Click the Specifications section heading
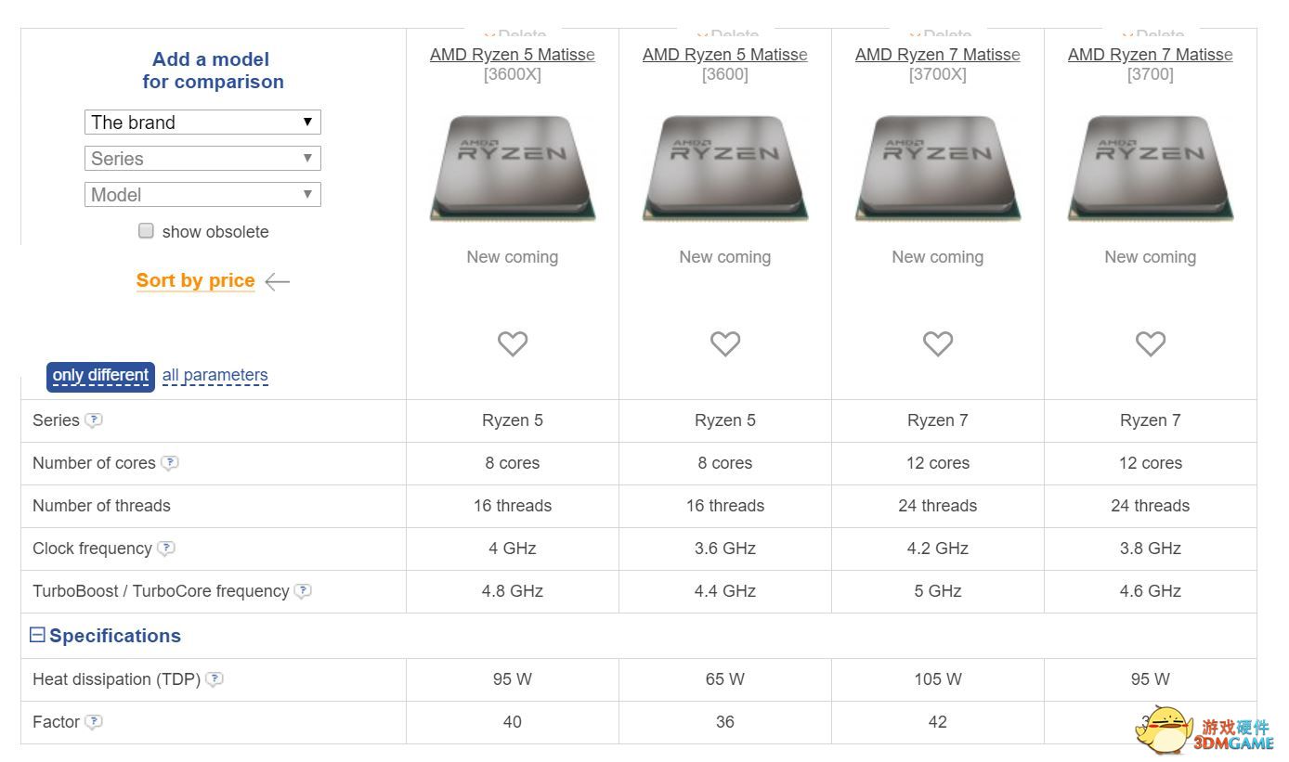Viewport: 1289px width, 762px height. 115,636
